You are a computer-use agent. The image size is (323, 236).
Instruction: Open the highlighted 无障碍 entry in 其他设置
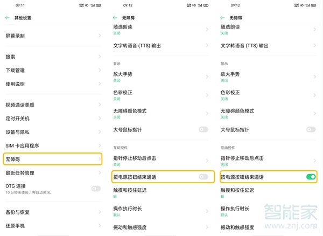pos(52,159)
